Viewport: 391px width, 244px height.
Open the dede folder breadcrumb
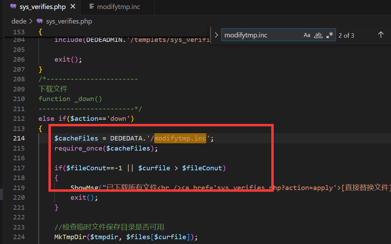point(19,21)
